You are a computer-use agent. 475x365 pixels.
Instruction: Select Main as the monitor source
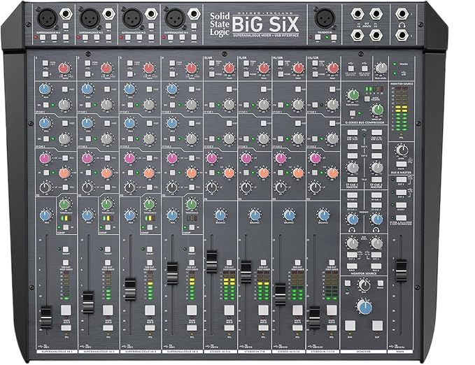[352, 266]
